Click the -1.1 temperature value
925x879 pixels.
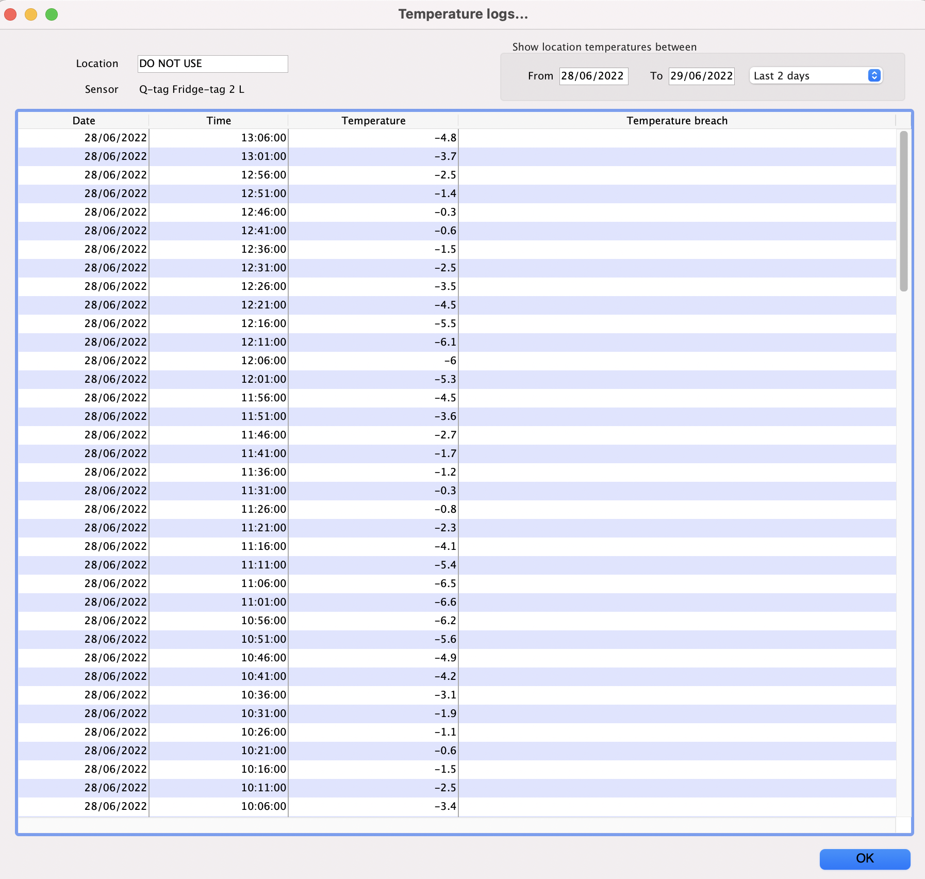pos(445,732)
